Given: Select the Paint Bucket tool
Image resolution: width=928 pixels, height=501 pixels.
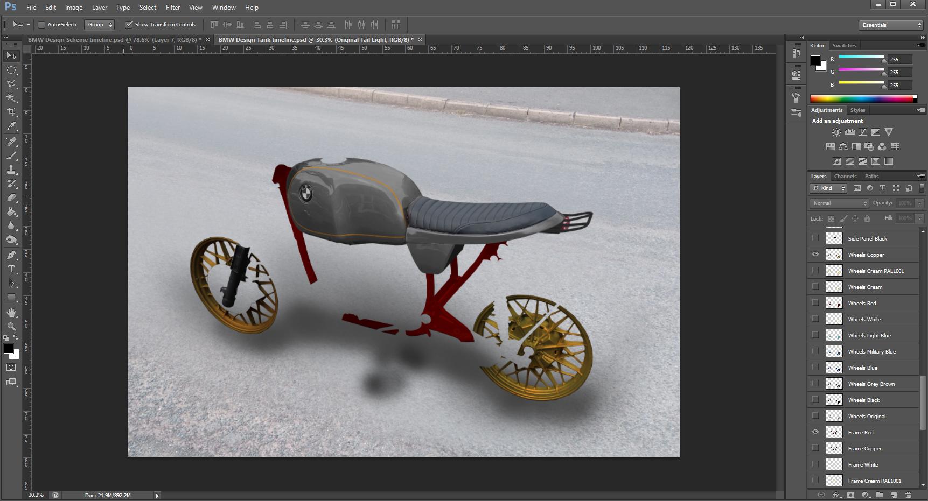Looking at the screenshot, I should tap(11, 211).
